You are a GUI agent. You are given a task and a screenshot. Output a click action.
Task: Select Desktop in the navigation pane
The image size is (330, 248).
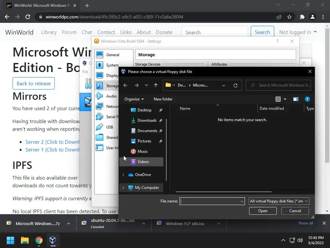click(144, 110)
